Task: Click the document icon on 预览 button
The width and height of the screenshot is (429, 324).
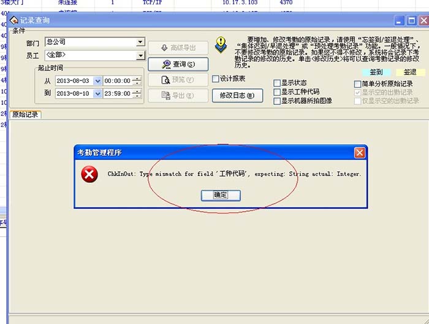Action: [x=165, y=80]
